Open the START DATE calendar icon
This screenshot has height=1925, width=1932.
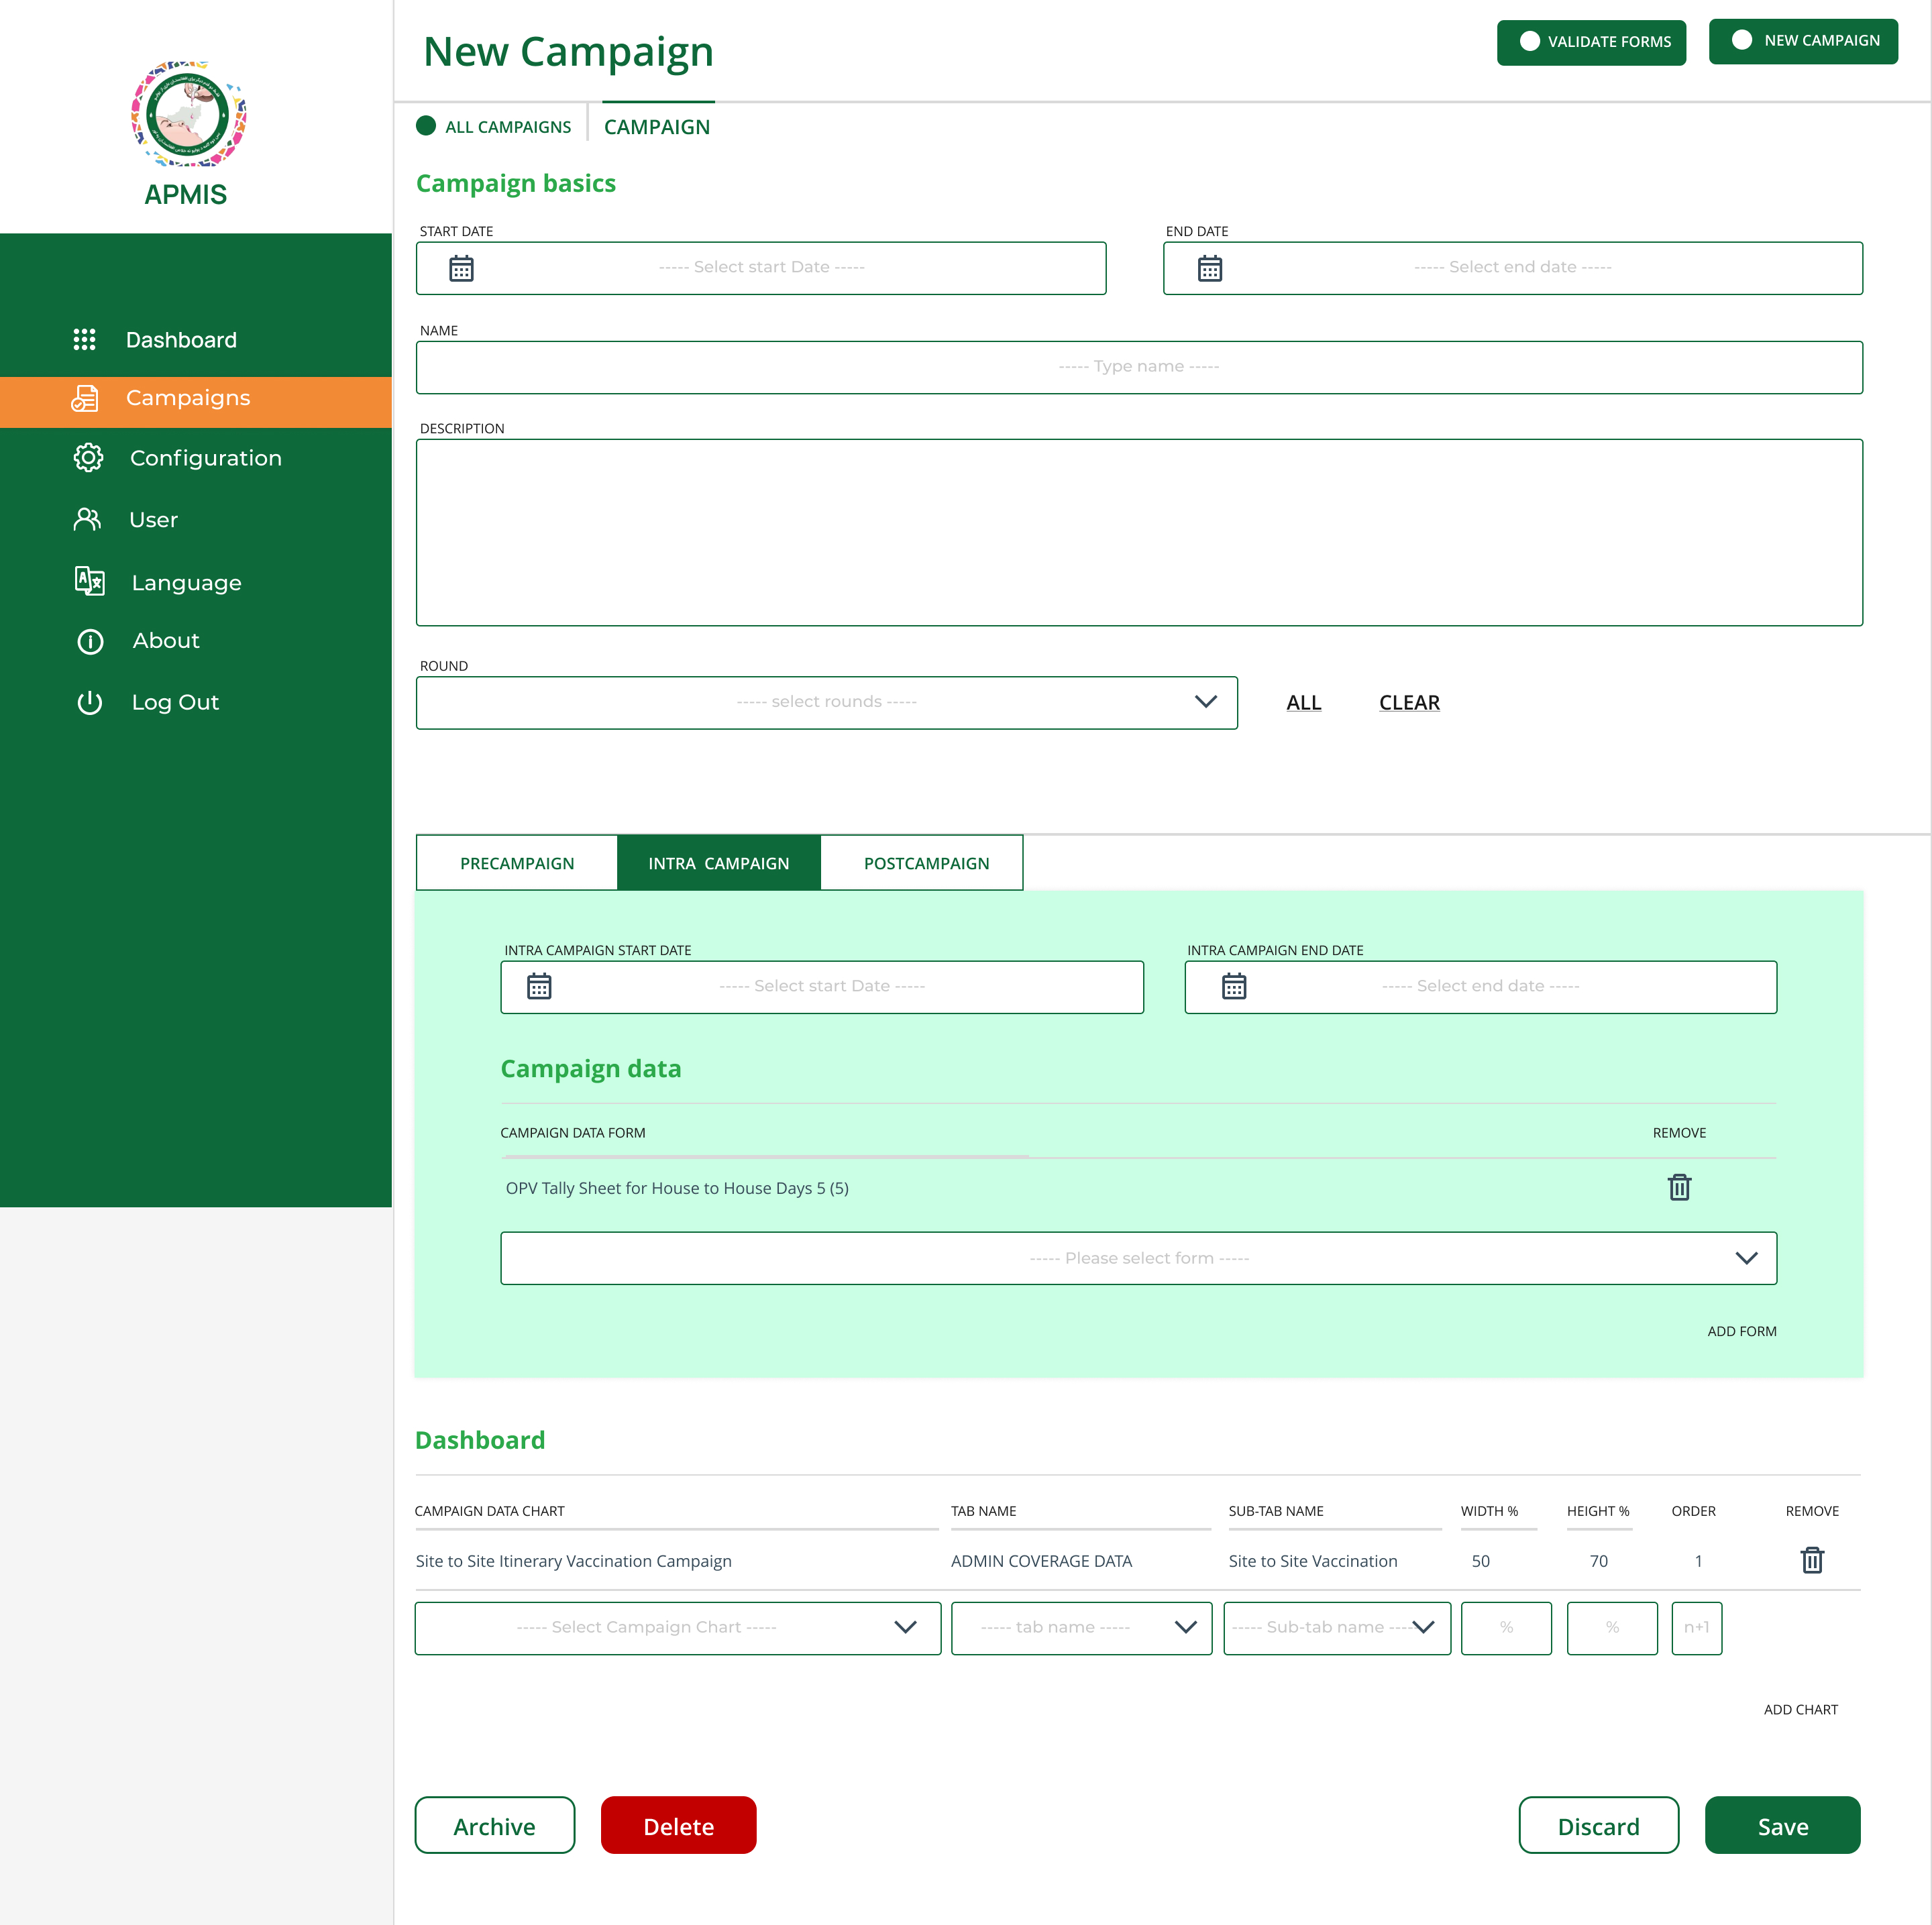pos(461,267)
